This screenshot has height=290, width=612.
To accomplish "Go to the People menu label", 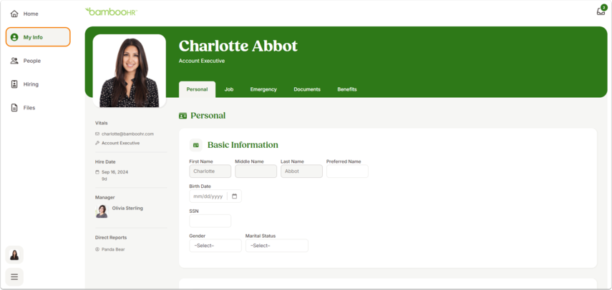I will click(x=32, y=61).
